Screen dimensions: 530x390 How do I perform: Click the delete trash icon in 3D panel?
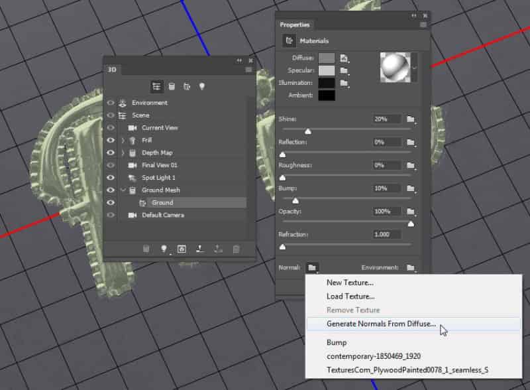click(237, 249)
